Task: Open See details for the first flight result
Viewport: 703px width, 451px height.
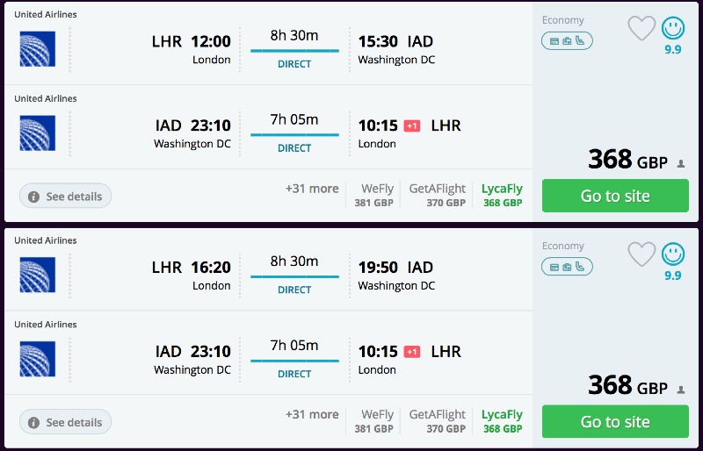Action: (66, 197)
